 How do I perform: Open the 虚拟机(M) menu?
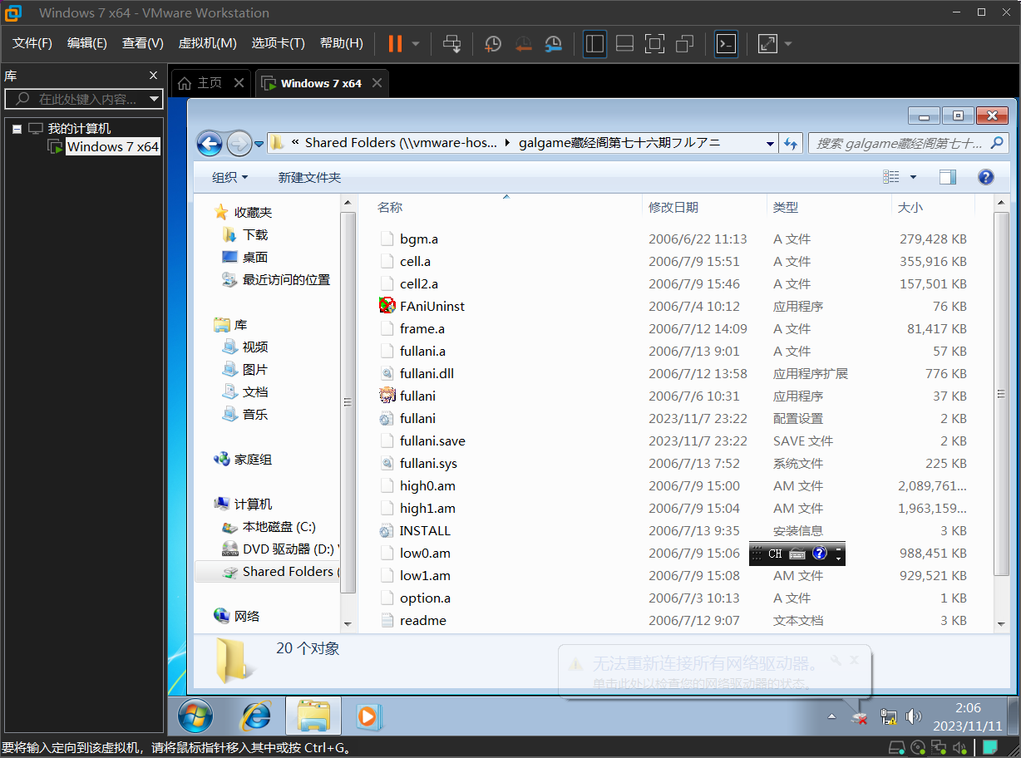coord(208,43)
